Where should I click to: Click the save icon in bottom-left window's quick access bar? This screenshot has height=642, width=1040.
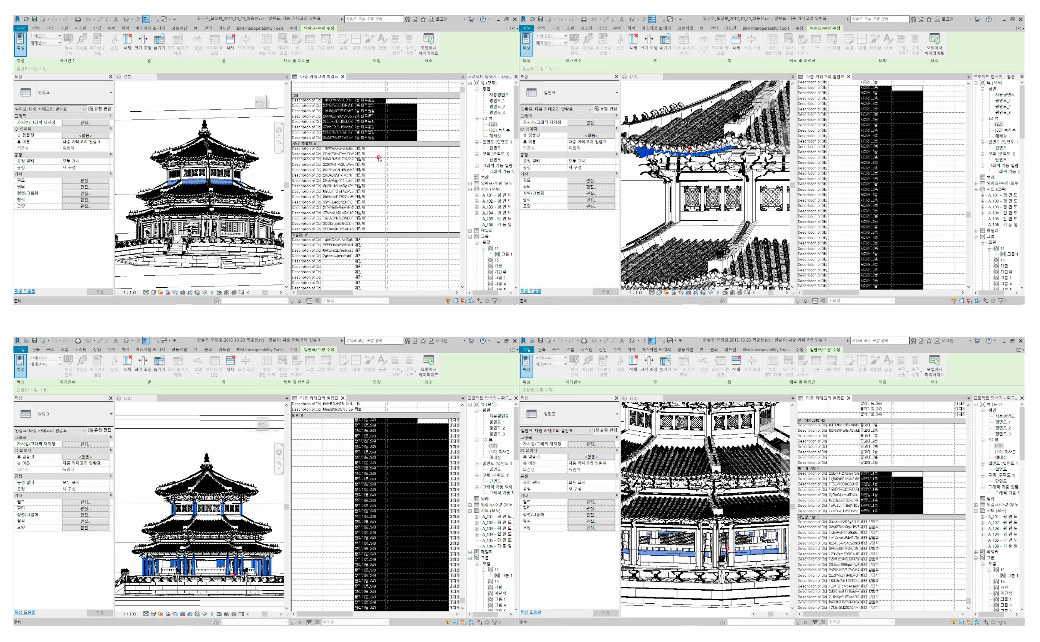tap(35, 341)
